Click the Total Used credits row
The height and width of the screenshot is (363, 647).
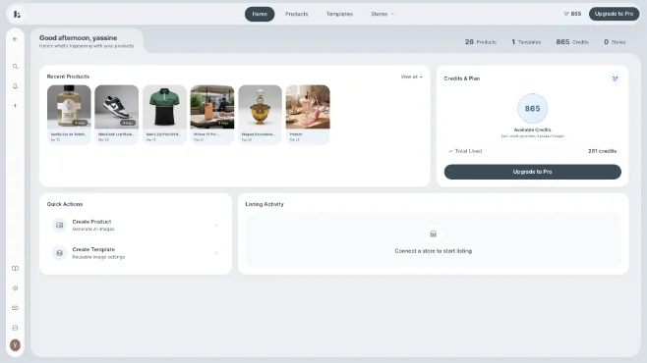(532, 151)
